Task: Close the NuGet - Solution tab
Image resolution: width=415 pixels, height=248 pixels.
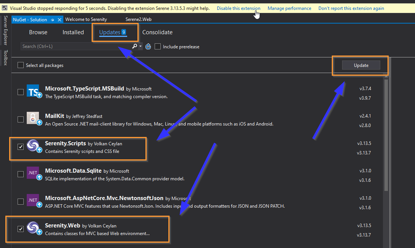Action: tap(60, 20)
